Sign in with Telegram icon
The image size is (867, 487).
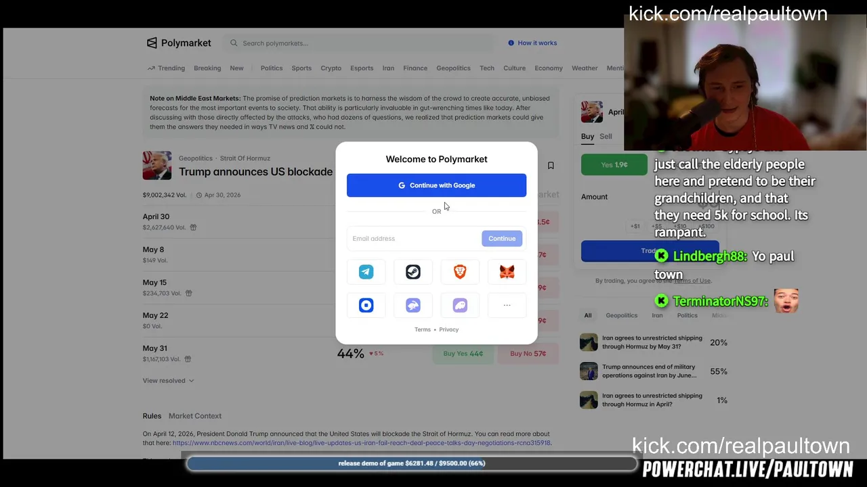[366, 272]
